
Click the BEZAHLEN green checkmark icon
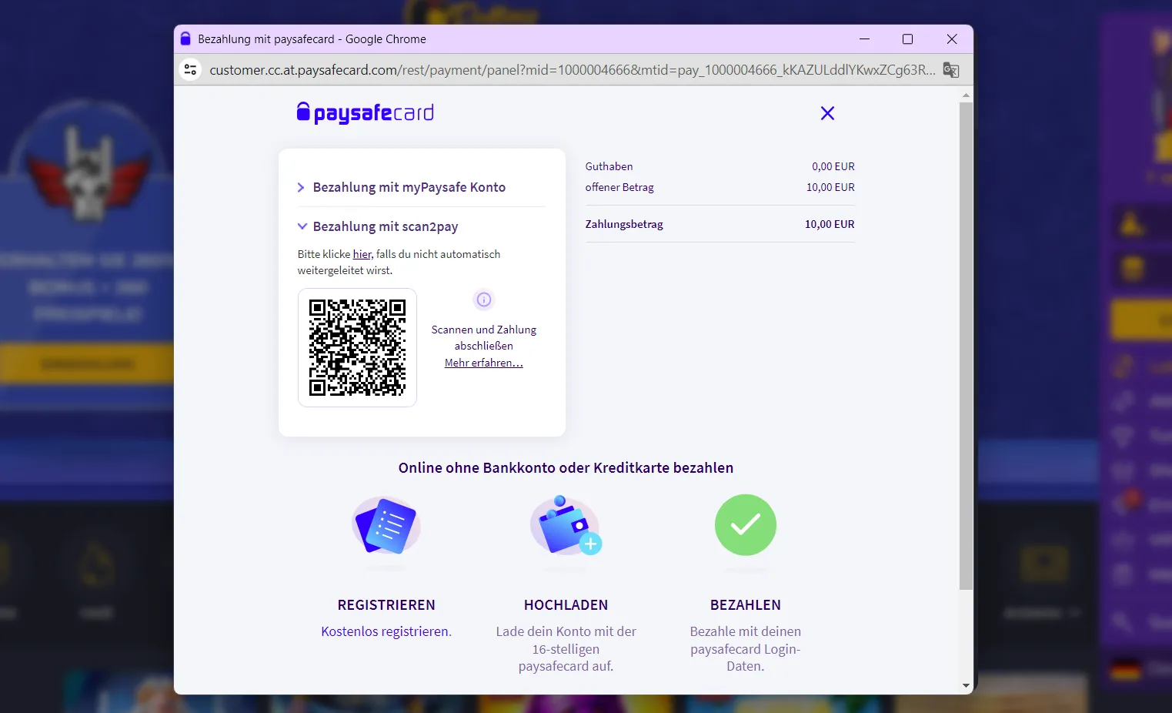point(745,524)
